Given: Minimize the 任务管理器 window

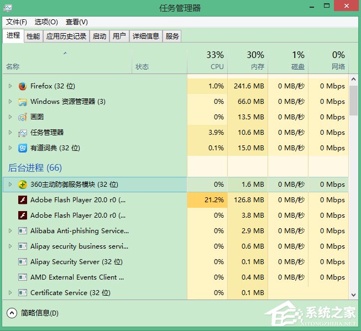Looking at the screenshot, I should [x=312, y=7].
